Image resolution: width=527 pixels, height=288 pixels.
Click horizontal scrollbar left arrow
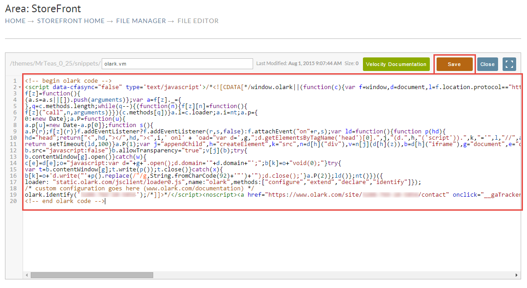pyautogui.click(x=27, y=275)
